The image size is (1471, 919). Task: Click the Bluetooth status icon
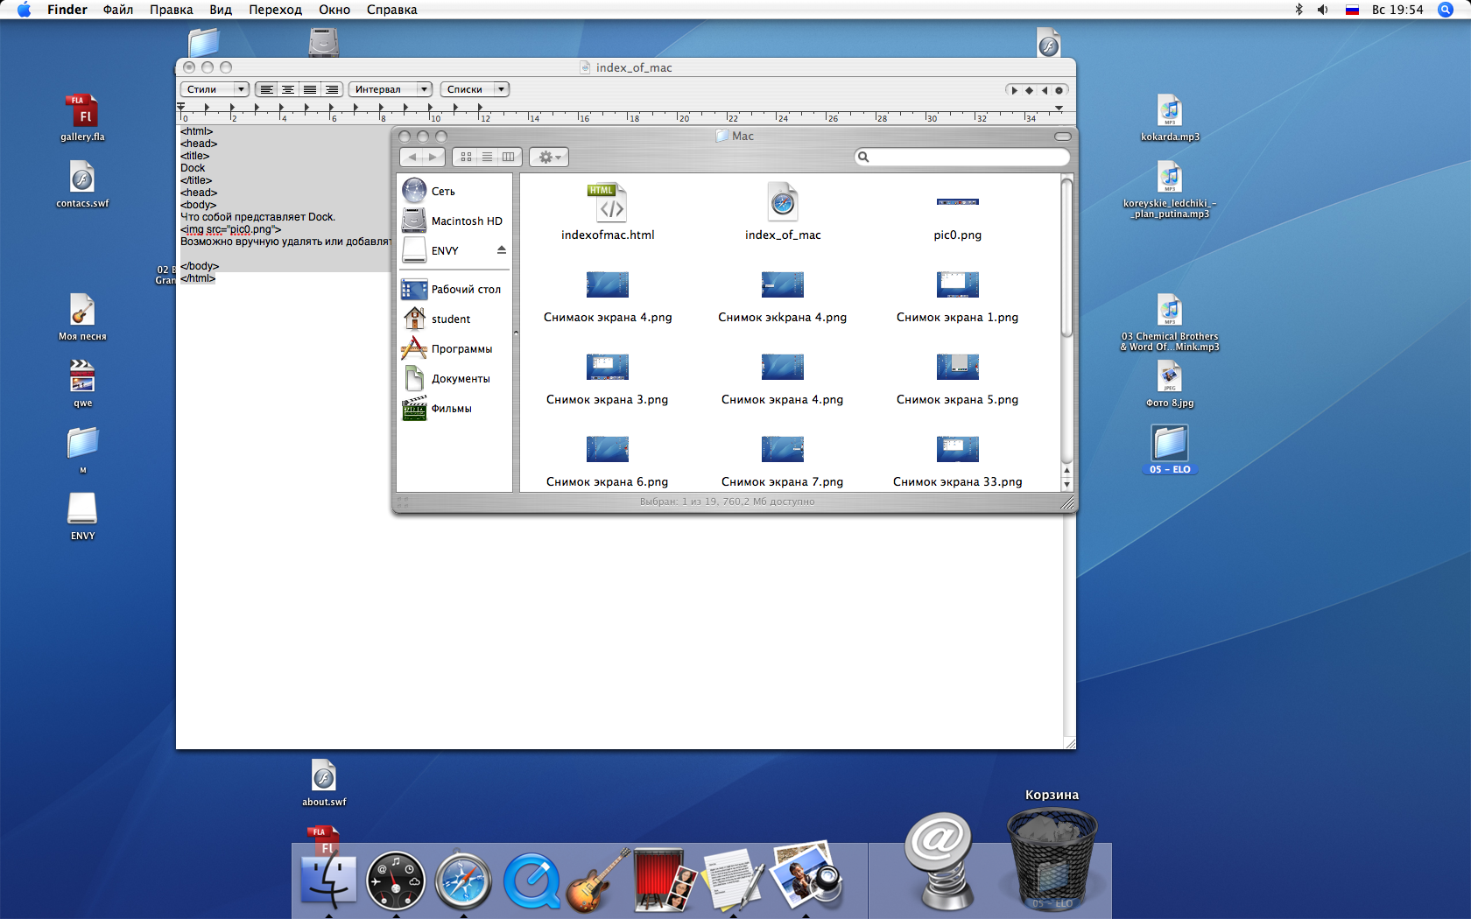click(x=1299, y=10)
